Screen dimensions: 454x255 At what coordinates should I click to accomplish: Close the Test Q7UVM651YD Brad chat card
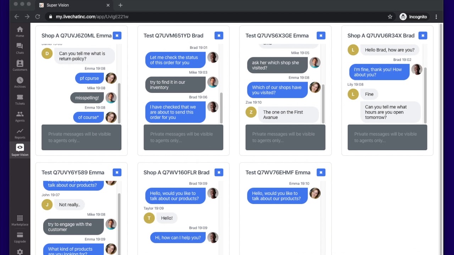click(219, 35)
